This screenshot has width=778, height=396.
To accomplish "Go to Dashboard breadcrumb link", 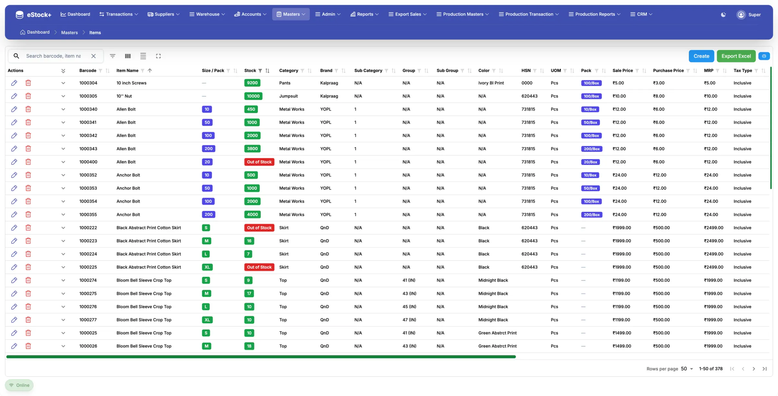I will [35, 32].
